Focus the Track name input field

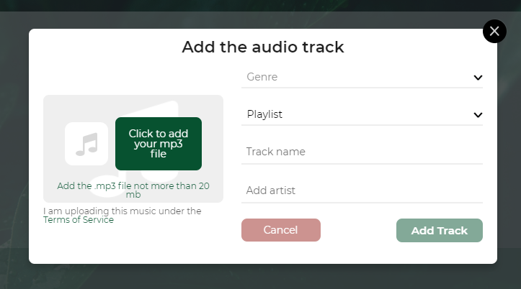point(362,152)
